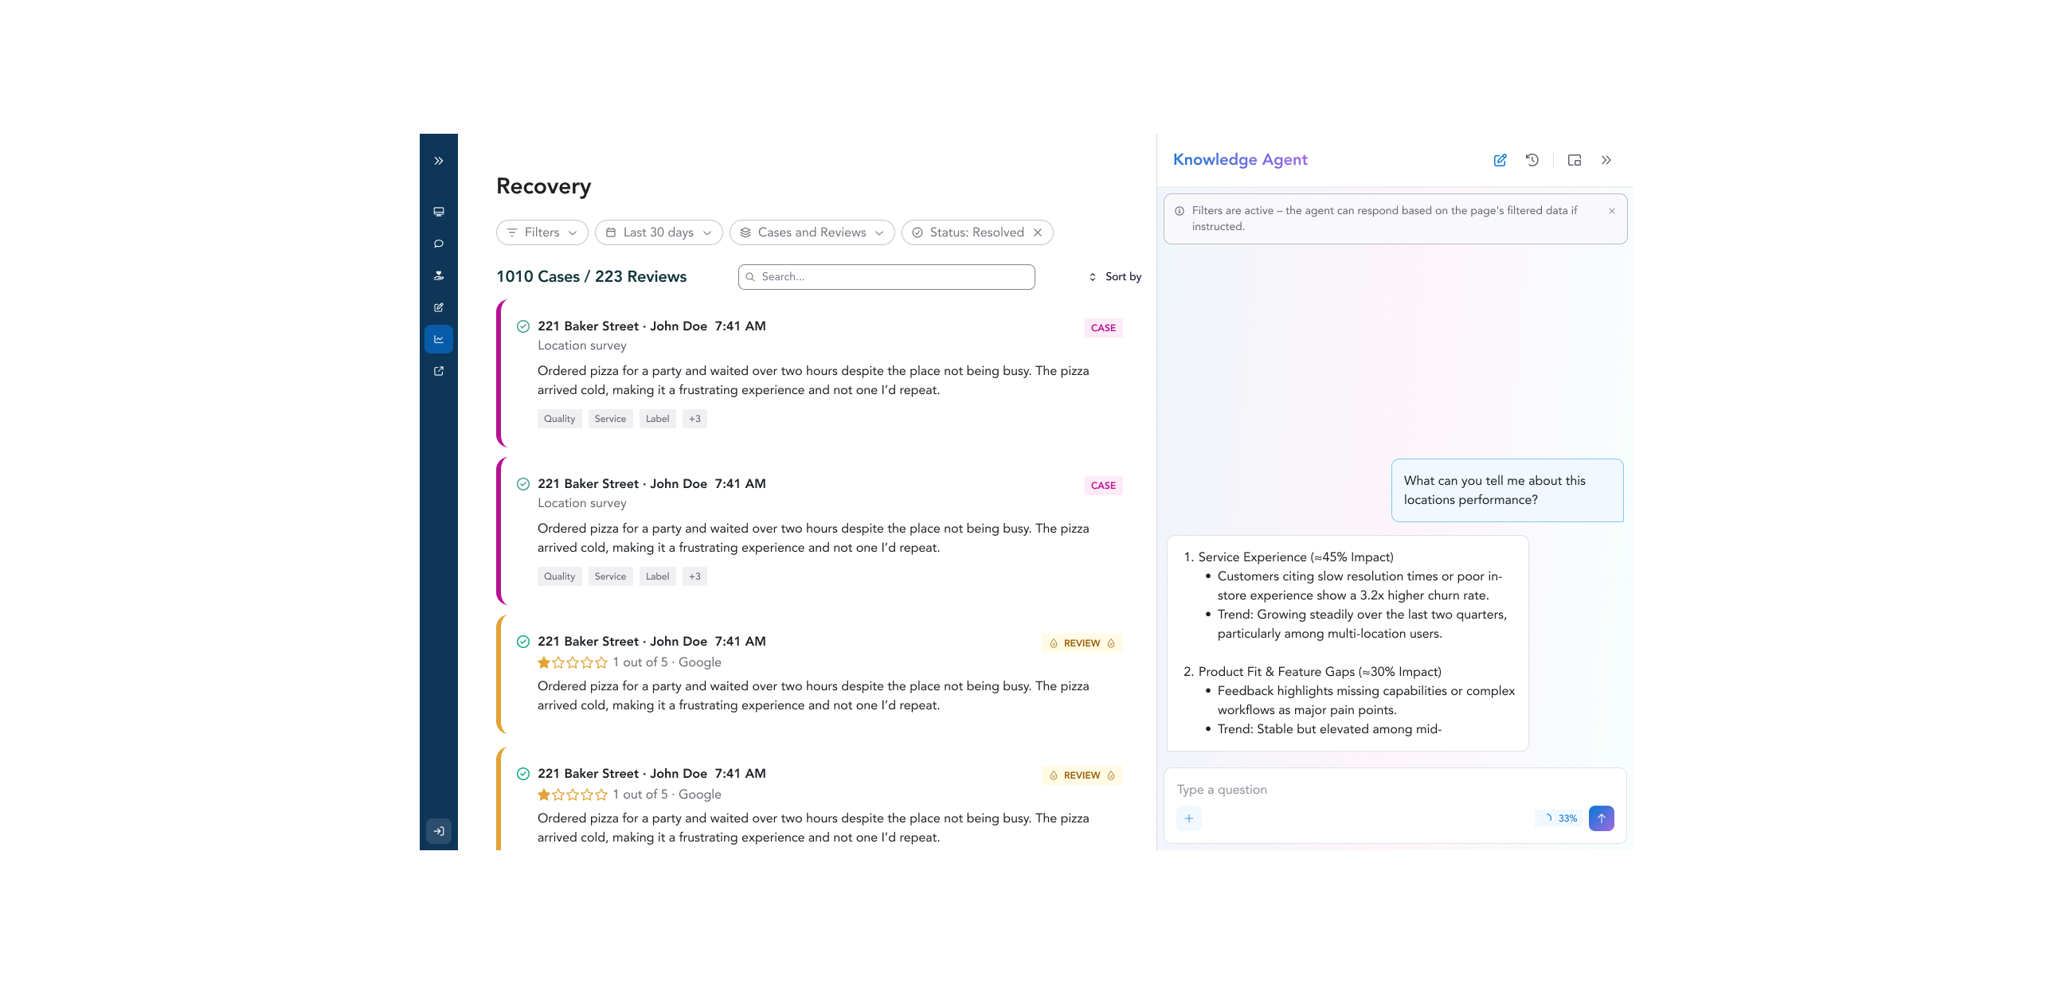This screenshot has width=2054, height=984.
Task: Click the Knowledge Agent title
Action: pos(1240,160)
